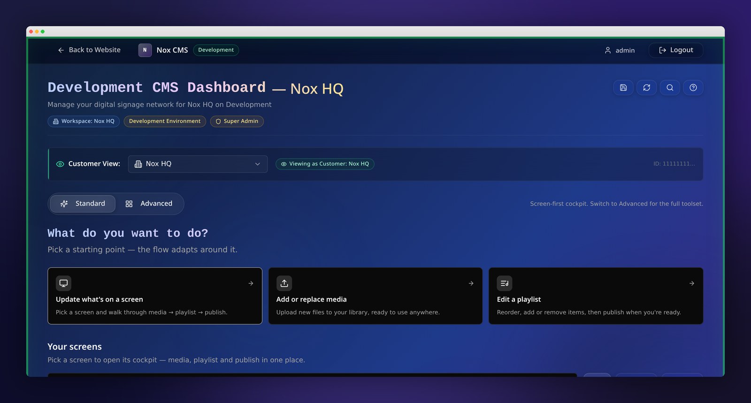Click the building icon in customer selector

click(138, 164)
